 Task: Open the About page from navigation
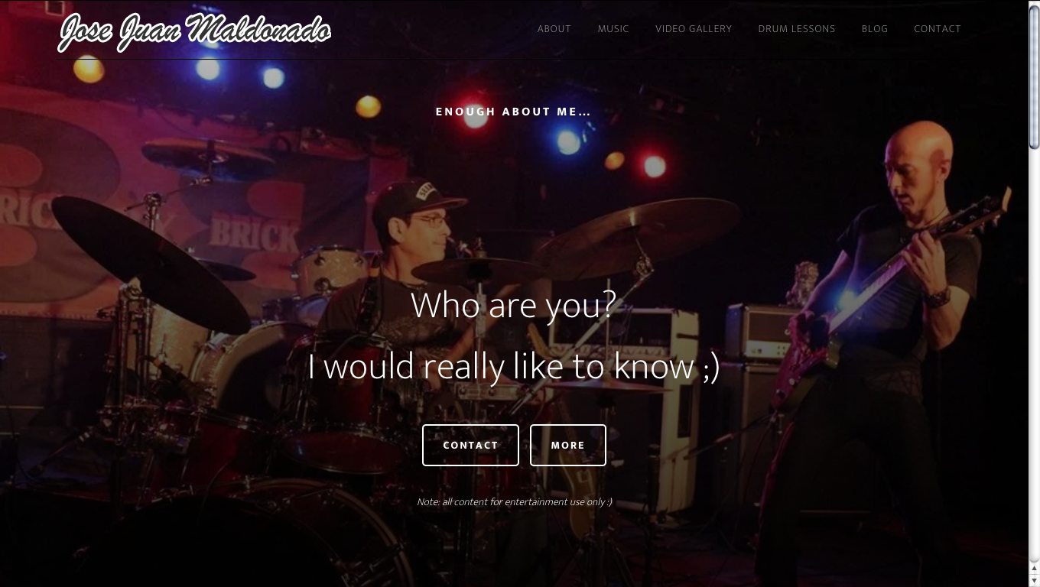(554, 29)
